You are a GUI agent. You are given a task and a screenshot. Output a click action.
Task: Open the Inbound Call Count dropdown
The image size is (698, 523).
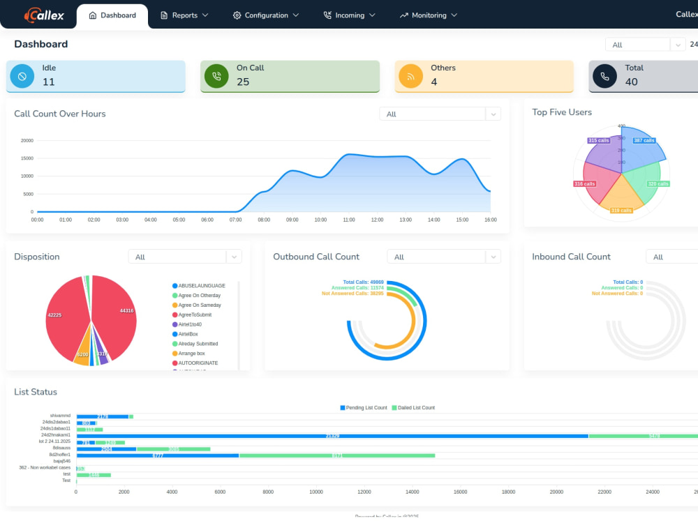pos(671,257)
